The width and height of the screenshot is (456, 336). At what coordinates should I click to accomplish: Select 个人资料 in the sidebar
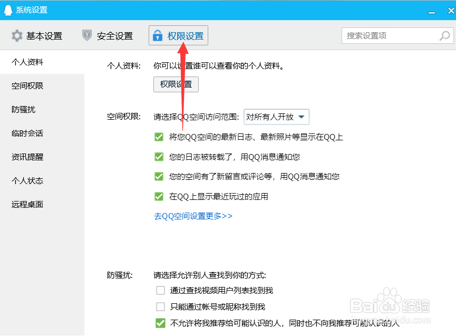coord(42,62)
